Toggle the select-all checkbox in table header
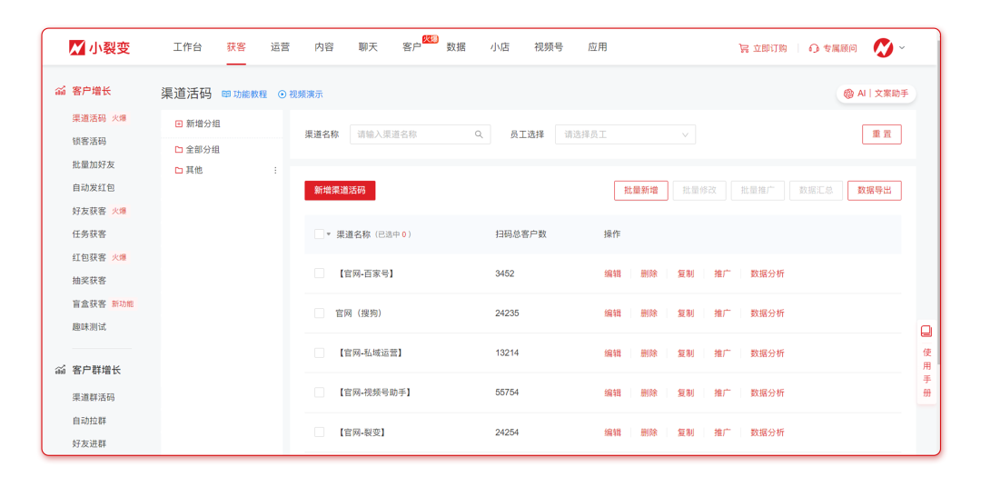The image size is (981, 487). [319, 234]
